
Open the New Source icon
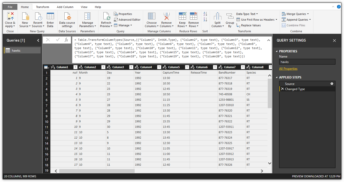click(25, 16)
